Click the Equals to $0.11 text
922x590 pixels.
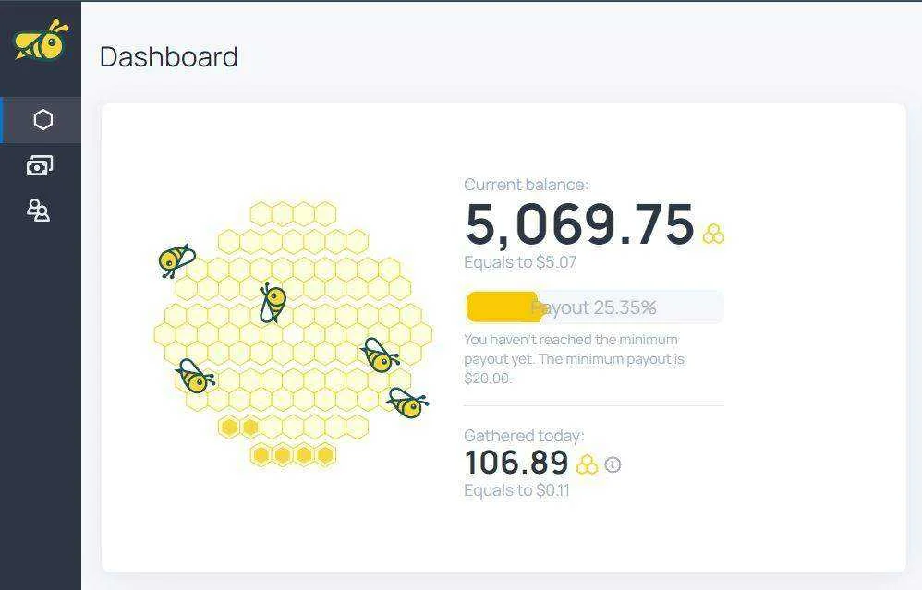click(x=516, y=490)
